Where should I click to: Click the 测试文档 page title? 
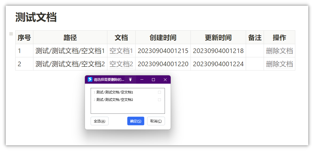pos(36,17)
